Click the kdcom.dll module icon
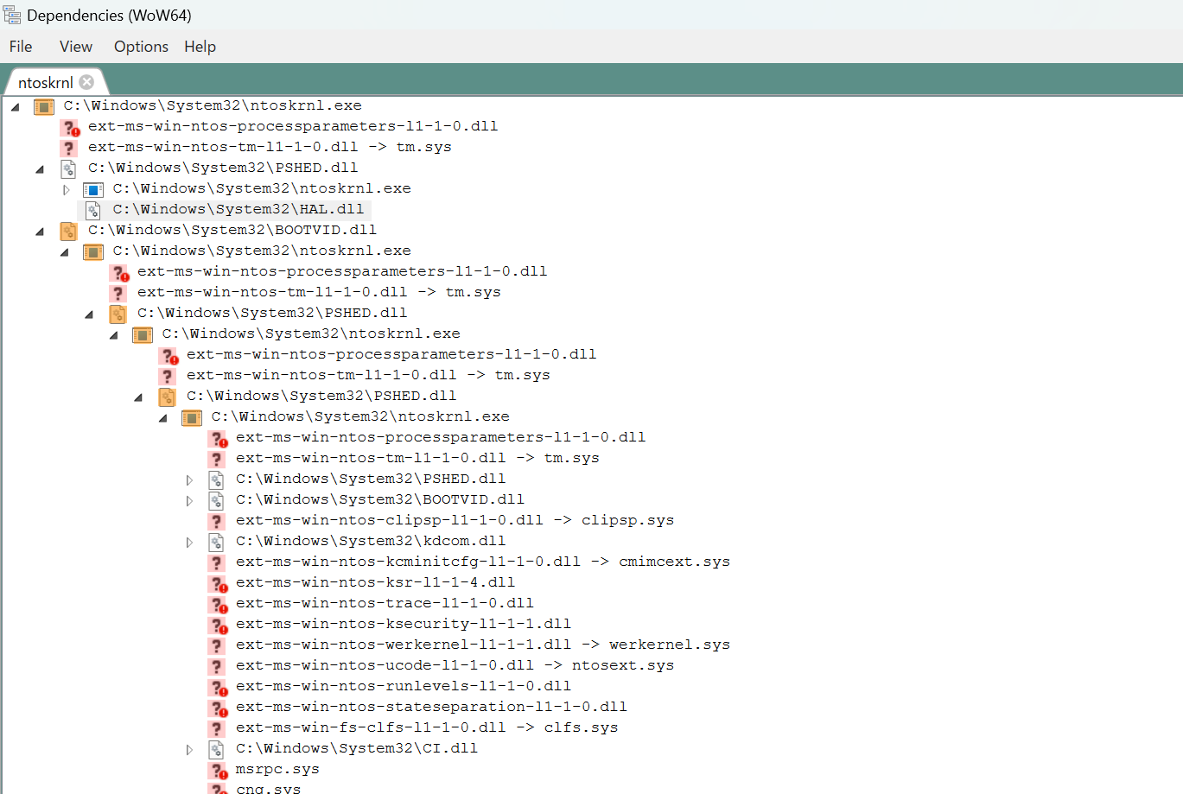Screen dimensions: 1183x794 tap(217, 542)
